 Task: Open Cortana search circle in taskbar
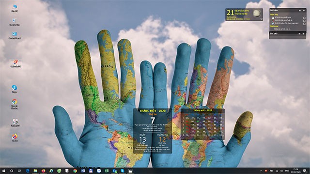[x=12, y=171]
